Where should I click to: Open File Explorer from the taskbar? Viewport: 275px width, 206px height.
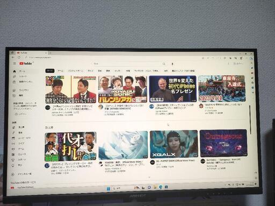pyautogui.click(x=155, y=187)
